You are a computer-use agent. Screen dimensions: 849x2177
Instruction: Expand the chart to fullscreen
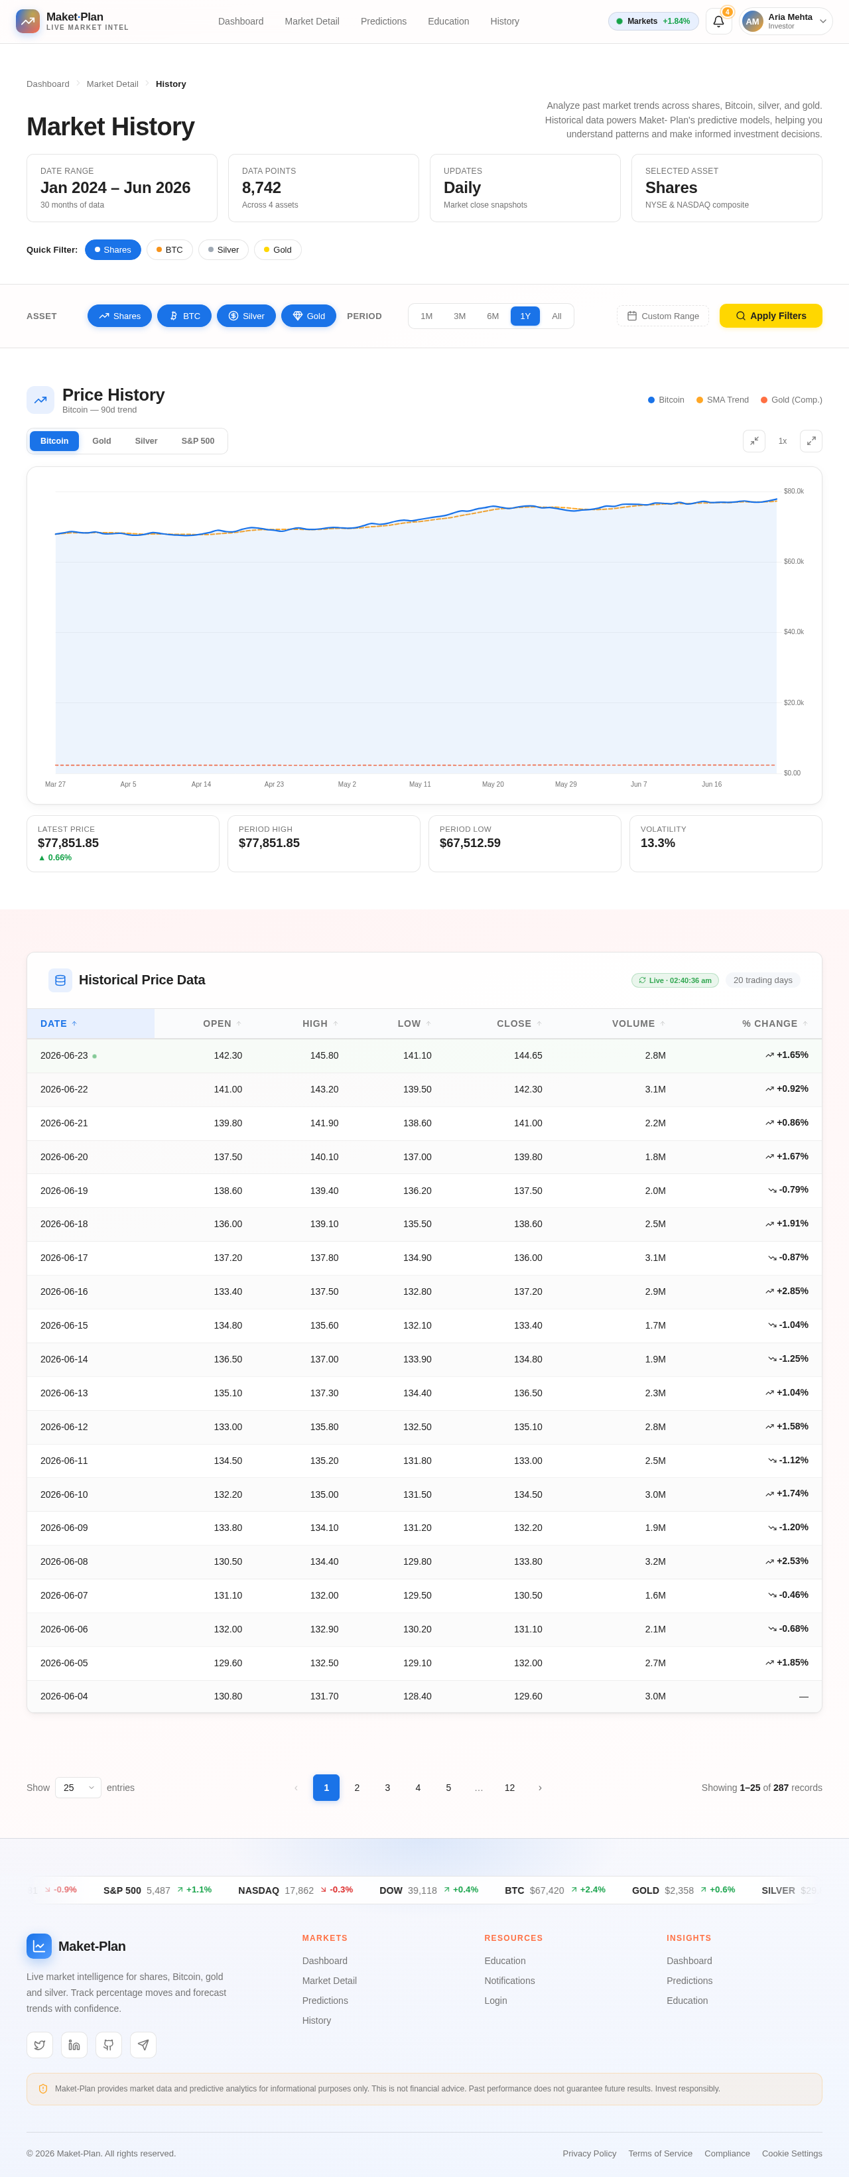pyautogui.click(x=811, y=441)
